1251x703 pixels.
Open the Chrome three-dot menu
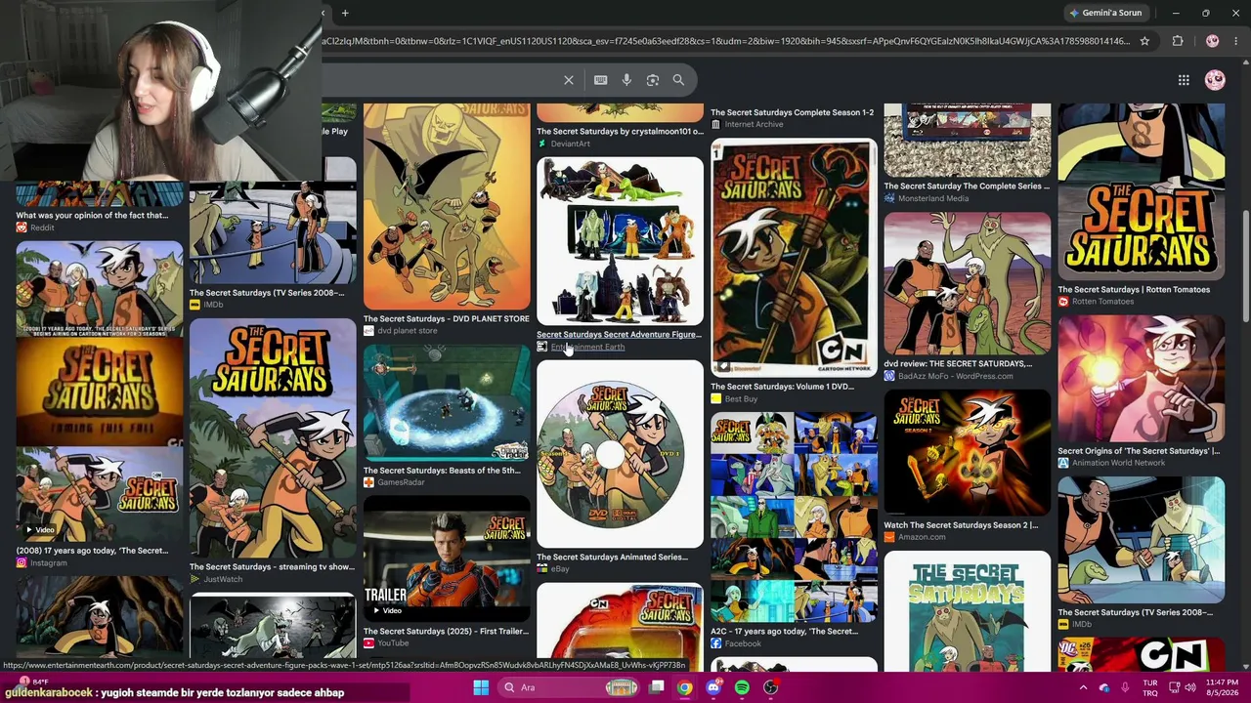pos(1236,41)
